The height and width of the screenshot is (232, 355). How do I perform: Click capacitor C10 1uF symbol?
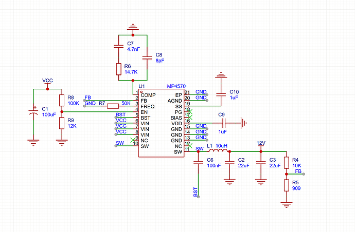(x=221, y=94)
